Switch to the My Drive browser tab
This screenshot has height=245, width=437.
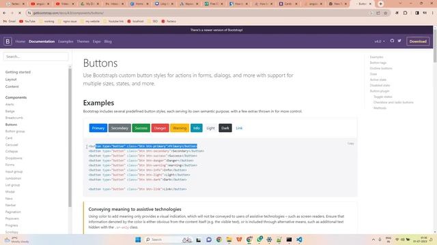coord(89,4)
